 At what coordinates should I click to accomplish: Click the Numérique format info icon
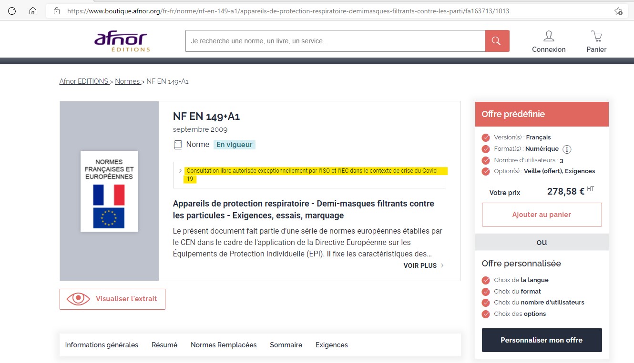567,149
